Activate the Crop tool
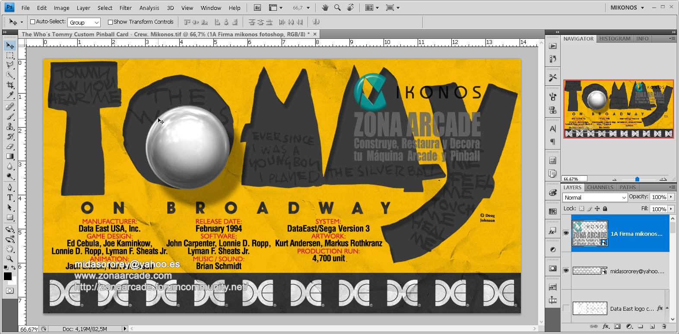Screen dimensions: 679x334 click(x=10, y=85)
